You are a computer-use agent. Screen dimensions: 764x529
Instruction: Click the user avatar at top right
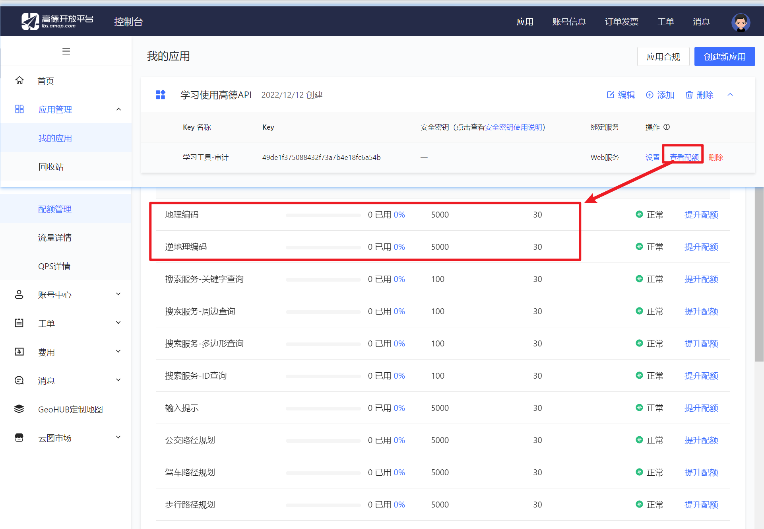point(740,22)
